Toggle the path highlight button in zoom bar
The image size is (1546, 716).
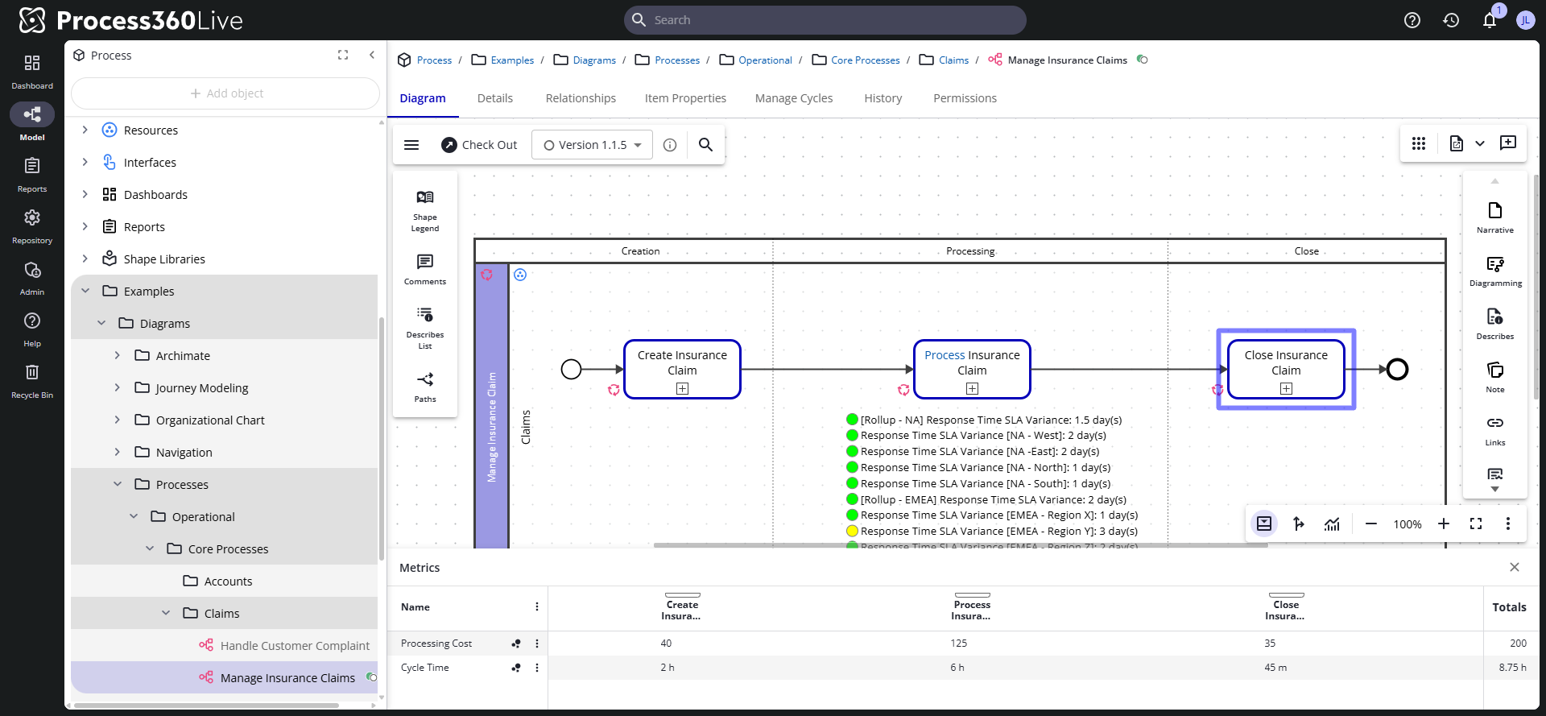[1298, 524]
